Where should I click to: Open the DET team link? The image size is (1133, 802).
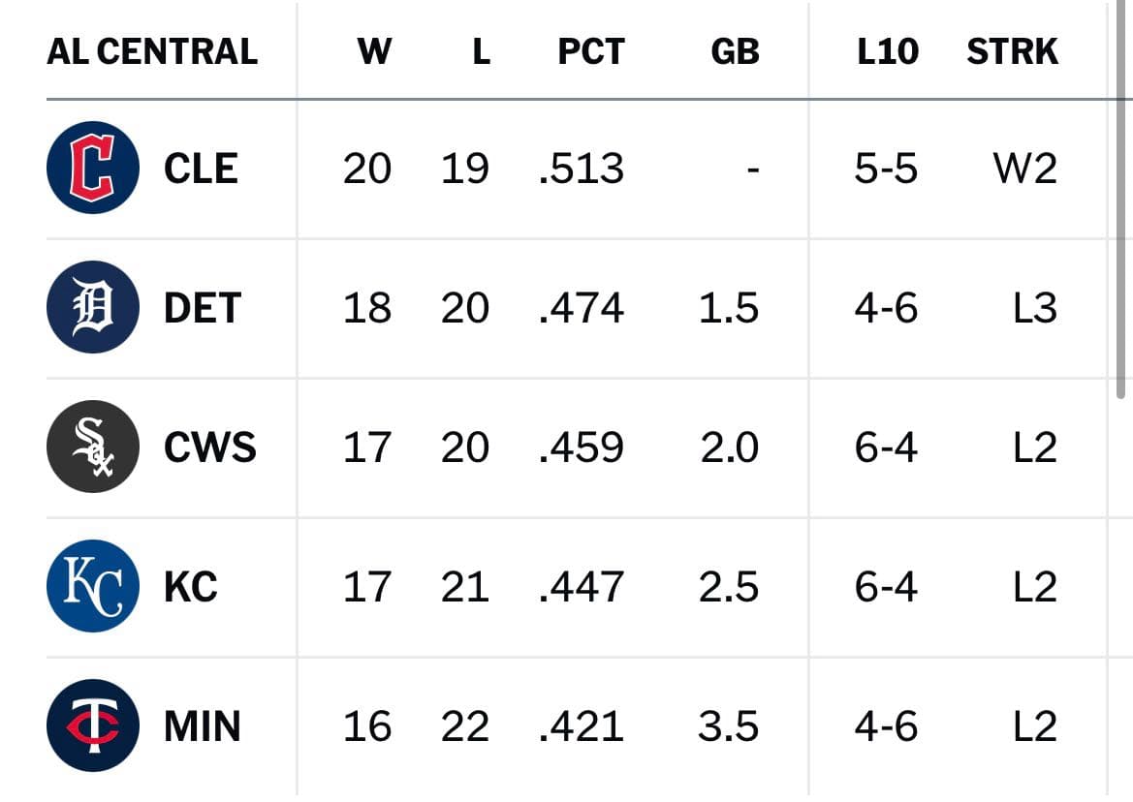pos(203,308)
